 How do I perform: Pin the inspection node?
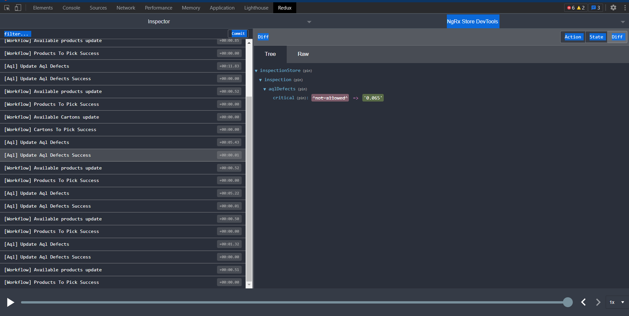pyautogui.click(x=298, y=80)
